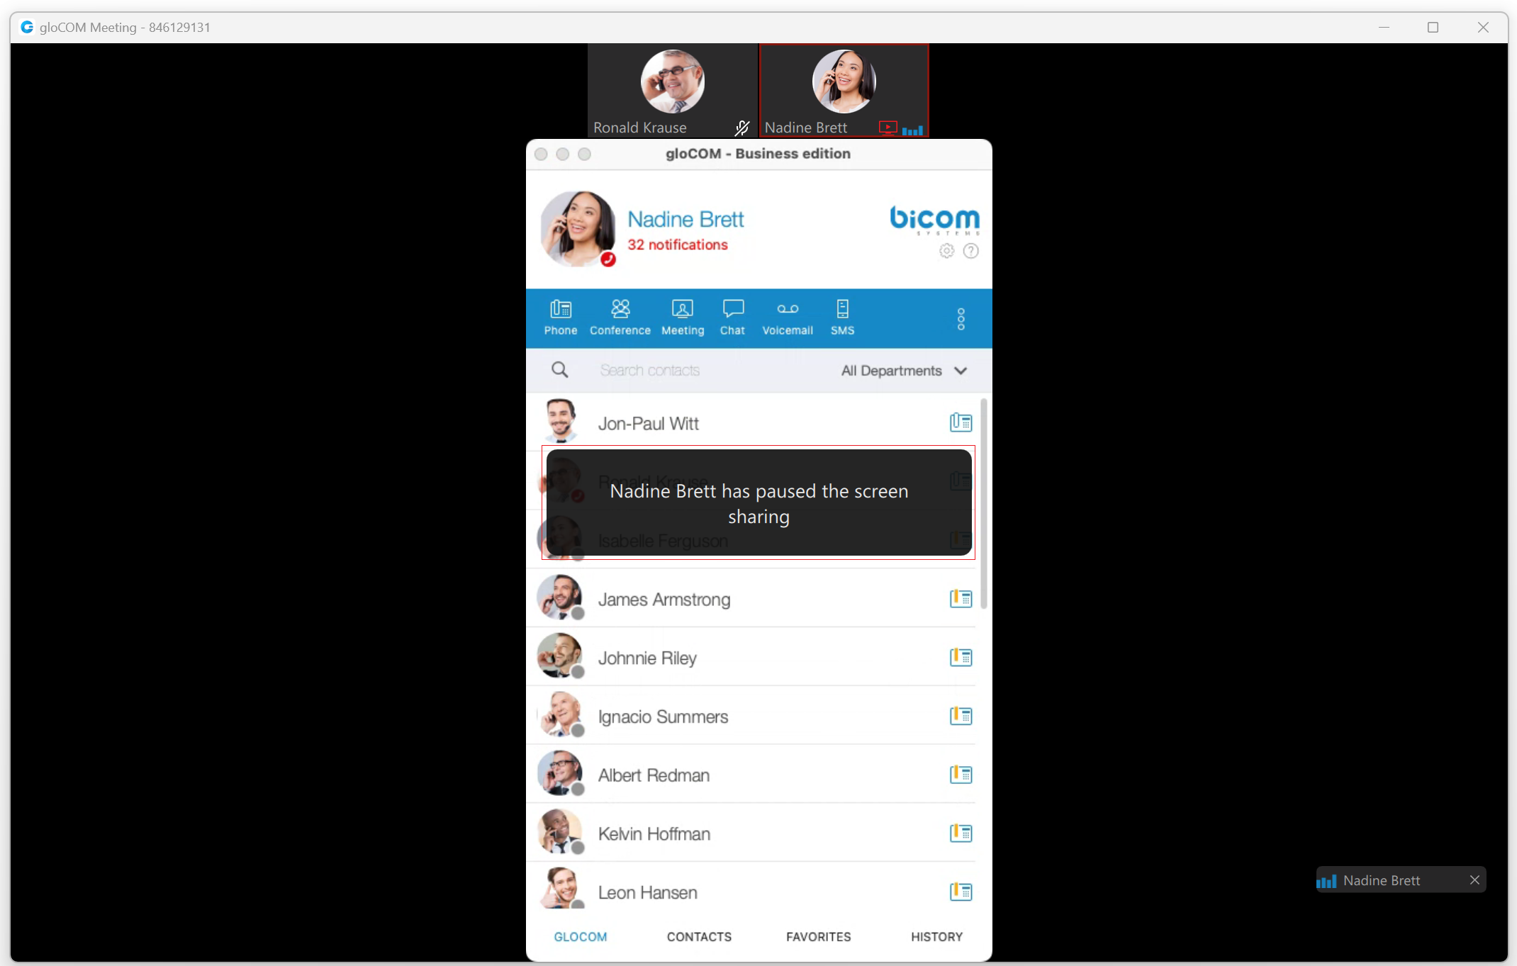Switch to CONTACTS tab

tap(699, 936)
